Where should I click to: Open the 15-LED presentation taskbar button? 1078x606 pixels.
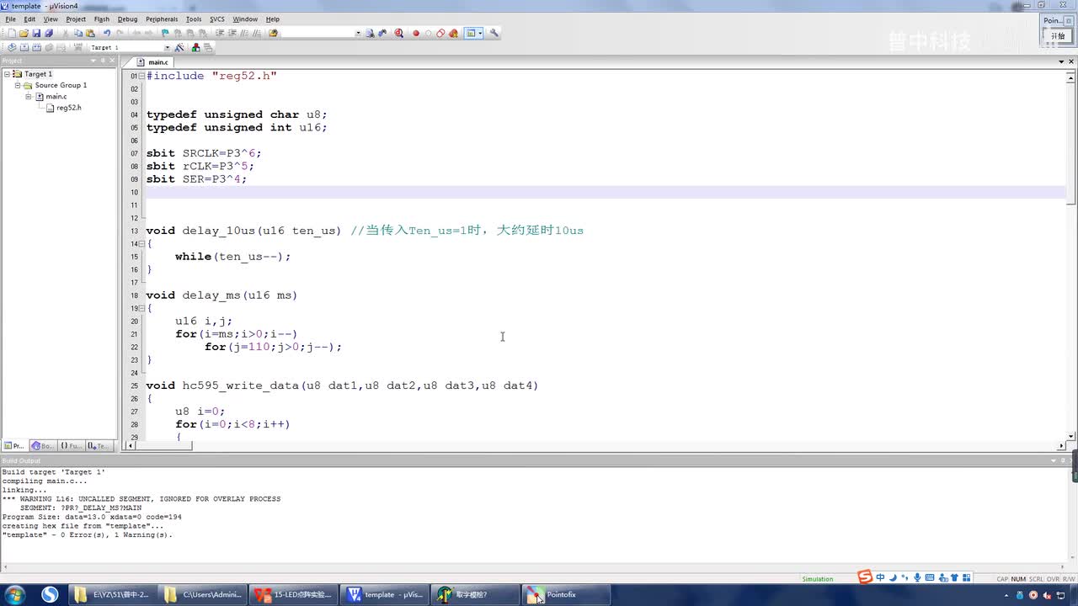click(x=295, y=594)
